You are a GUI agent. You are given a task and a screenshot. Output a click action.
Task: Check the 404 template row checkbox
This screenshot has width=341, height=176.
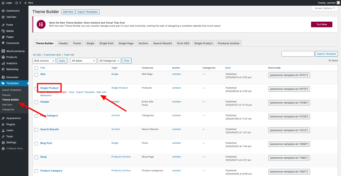pos(36,75)
